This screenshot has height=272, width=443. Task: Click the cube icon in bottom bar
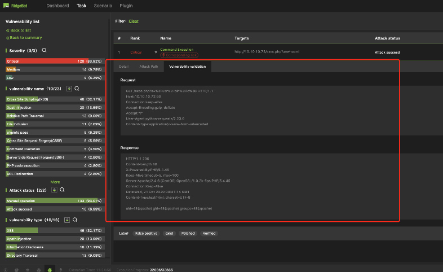coord(39,270)
